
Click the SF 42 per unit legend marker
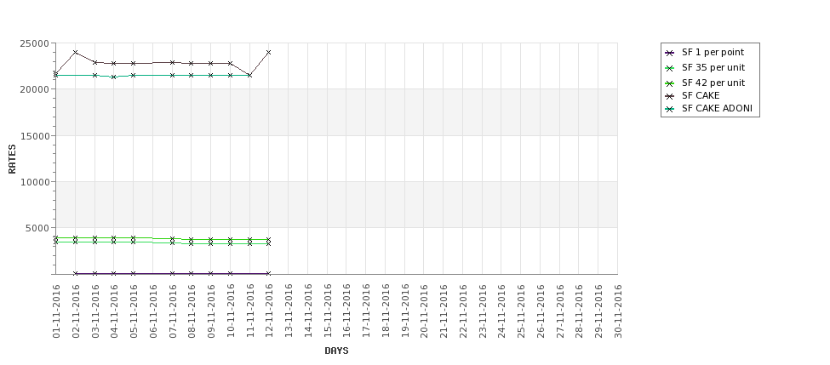tap(670, 83)
